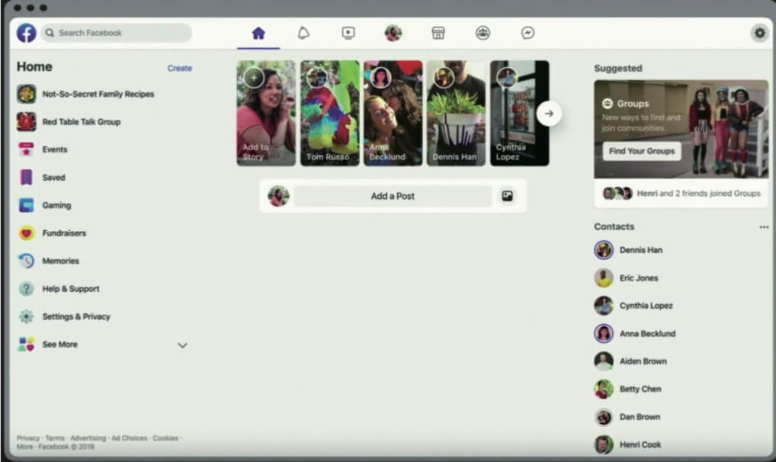Screen dimensions: 776x462
Task: Click the More footer link
Action: pos(24,446)
